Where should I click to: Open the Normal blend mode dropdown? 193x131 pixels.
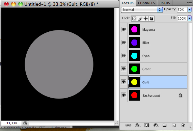pos(142,10)
